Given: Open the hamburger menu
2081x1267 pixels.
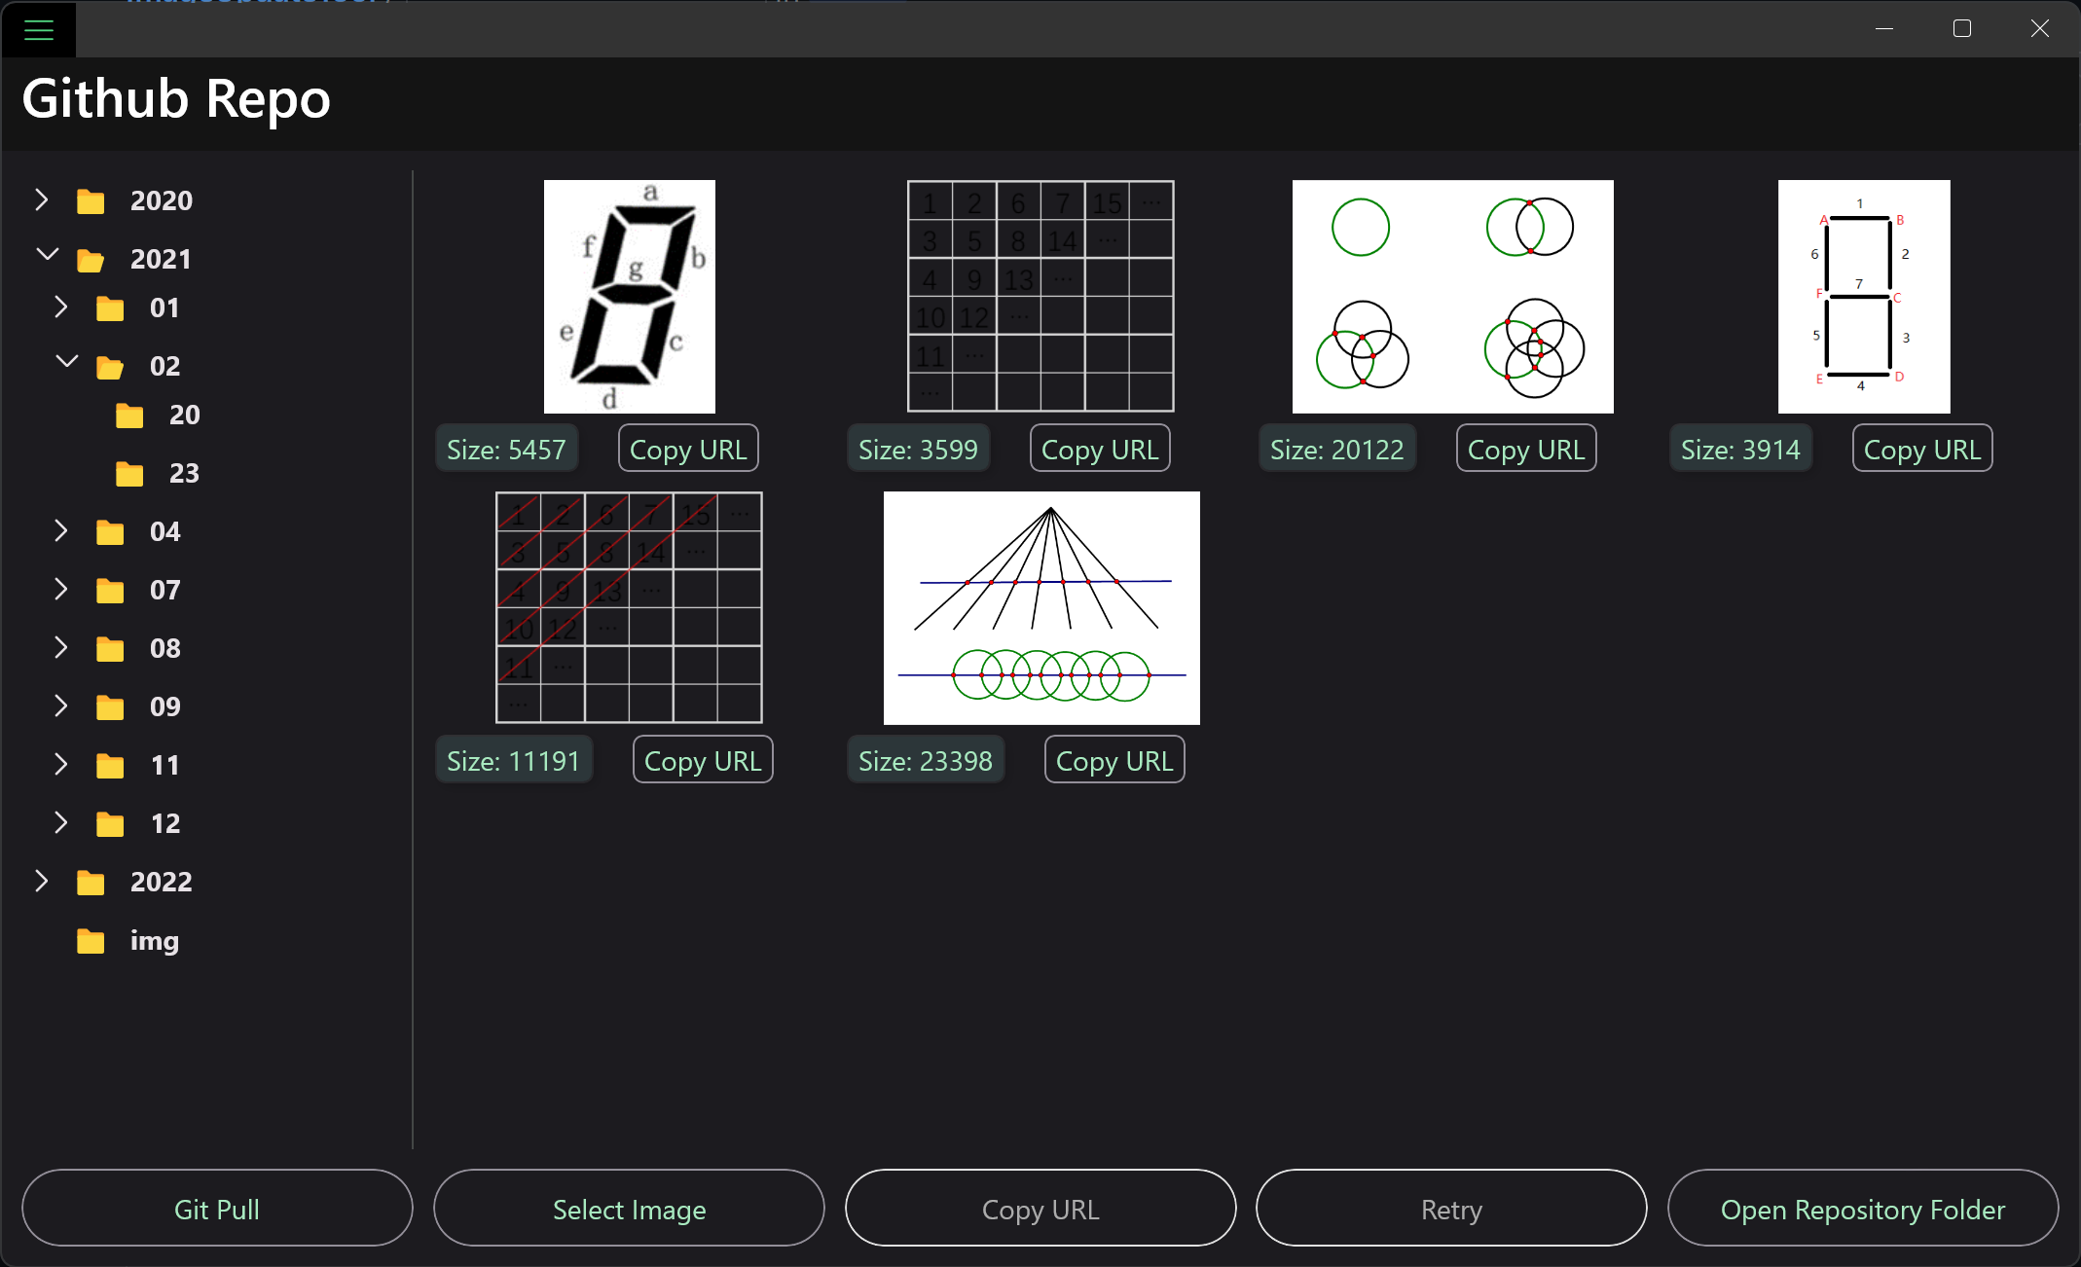Looking at the screenshot, I should [x=38, y=29].
